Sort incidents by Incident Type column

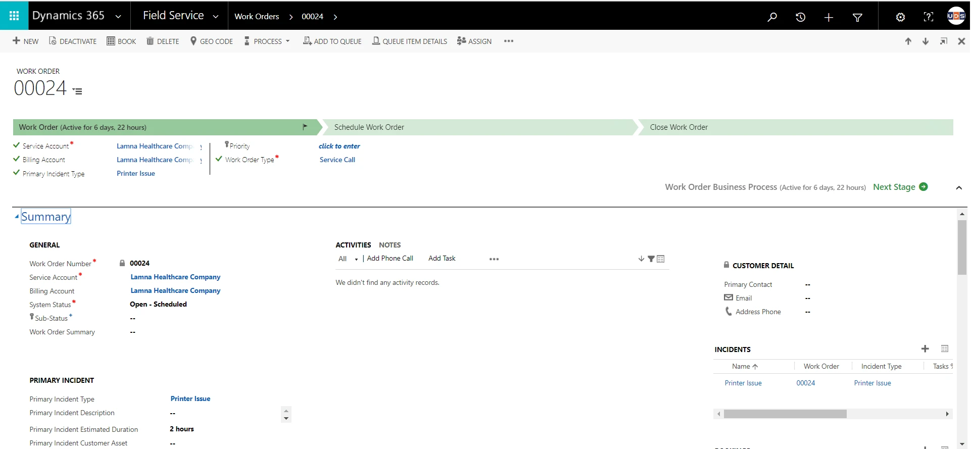882,366
